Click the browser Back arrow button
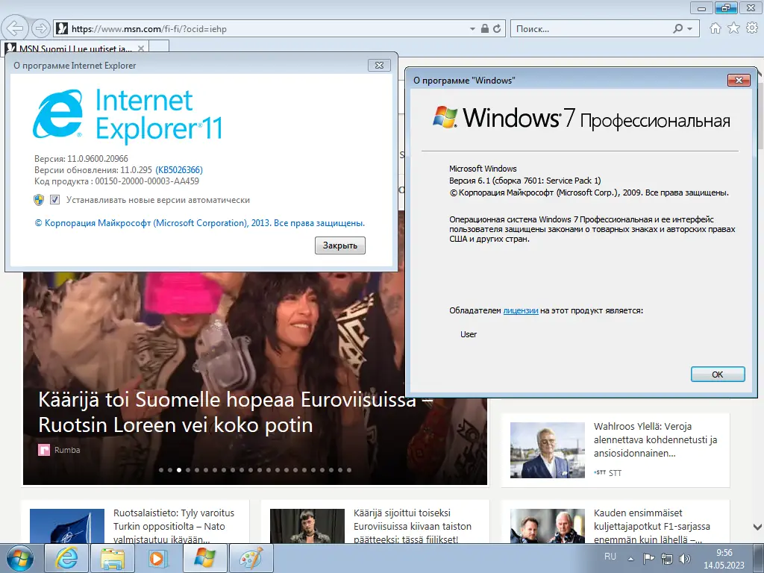The width and height of the screenshot is (764, 573). tap(16, 28)
